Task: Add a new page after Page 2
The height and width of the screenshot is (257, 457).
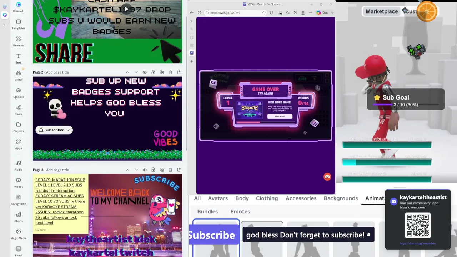Action: pos(179,72)
